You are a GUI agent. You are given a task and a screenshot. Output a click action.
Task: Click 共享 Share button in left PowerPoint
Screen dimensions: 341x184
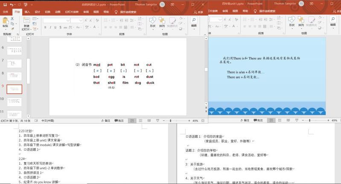tap(198, 12)
